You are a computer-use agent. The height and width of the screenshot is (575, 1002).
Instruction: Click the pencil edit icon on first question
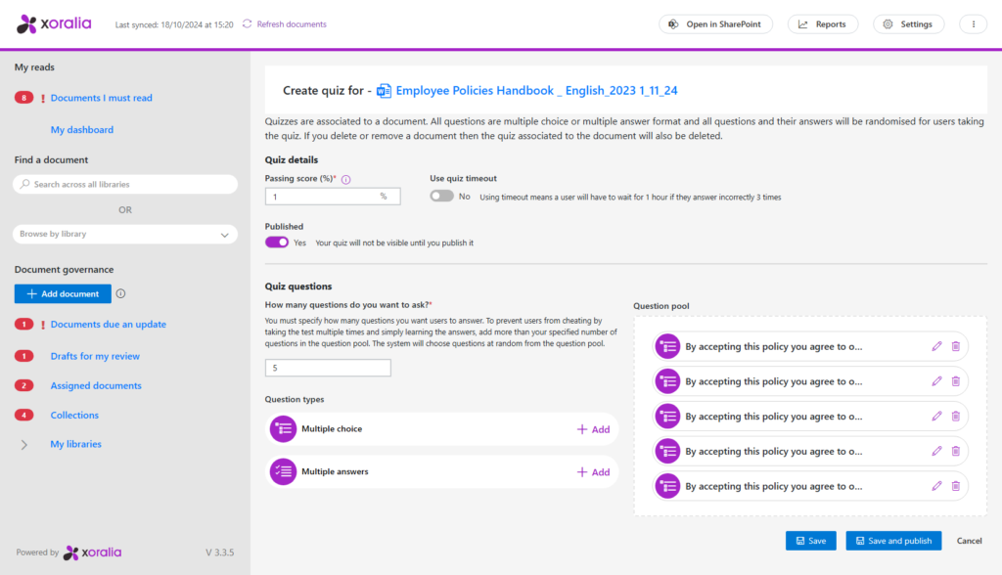click(x=936, y=346)
